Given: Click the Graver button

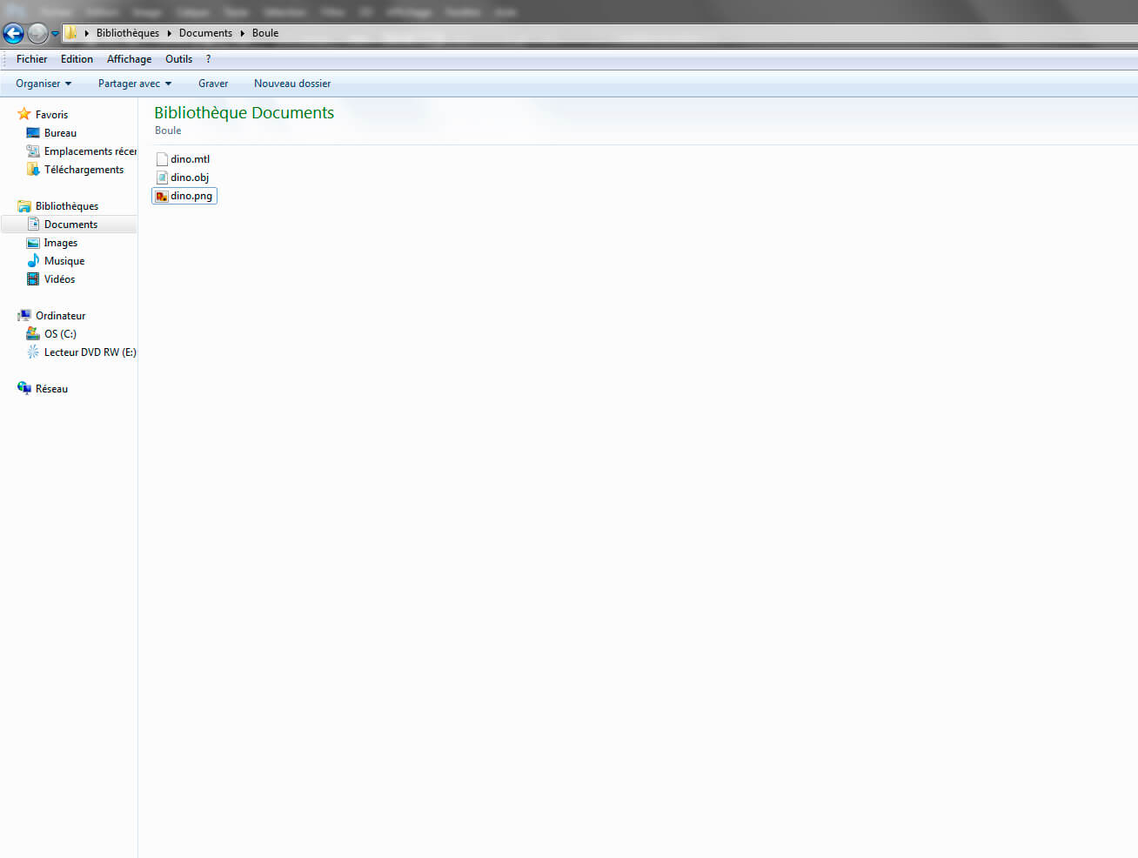Looking at the screenshot, I should [x=213, y=84].
